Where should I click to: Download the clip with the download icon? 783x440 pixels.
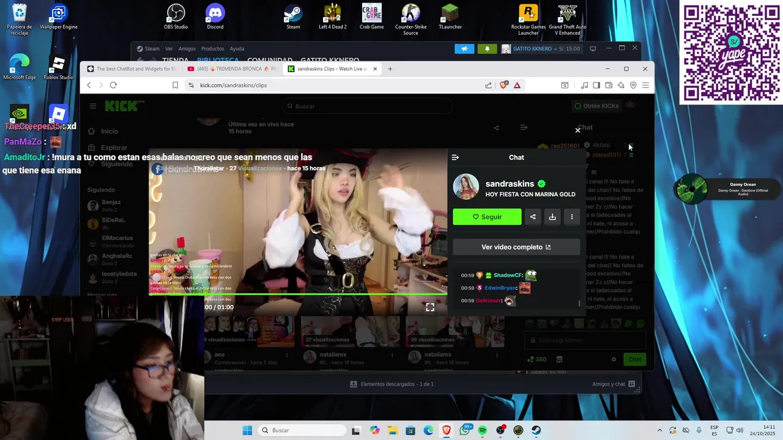[552, 217]
